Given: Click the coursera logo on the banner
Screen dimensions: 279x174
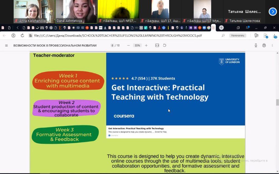Looking at the screenshot, I should pos(124,116).
